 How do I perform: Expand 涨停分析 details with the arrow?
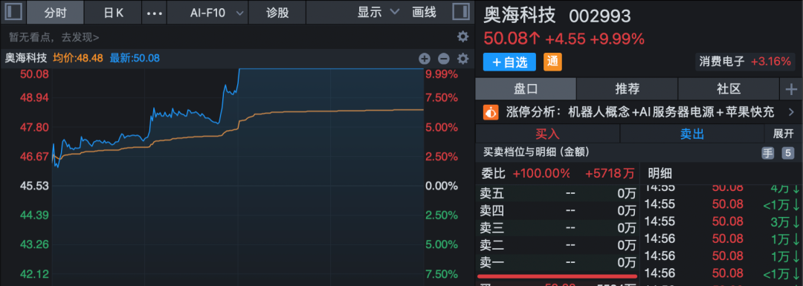pos(791,112)
